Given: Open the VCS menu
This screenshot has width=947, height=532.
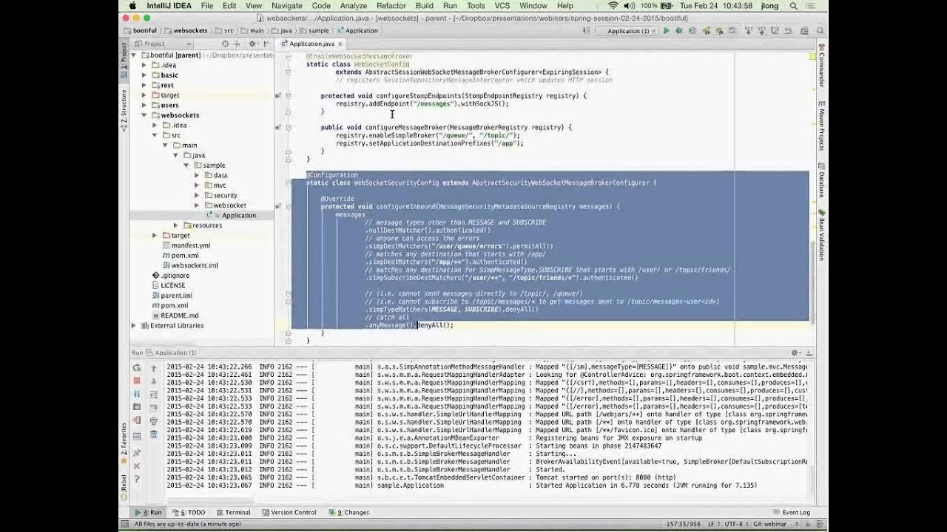Looking at the screenshot, I should 502,6.
